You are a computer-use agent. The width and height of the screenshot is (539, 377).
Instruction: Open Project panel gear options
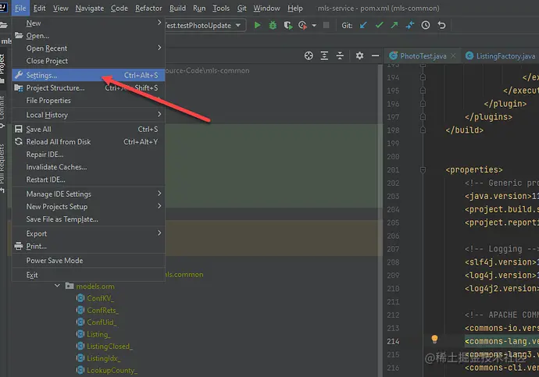coord(359,55)
